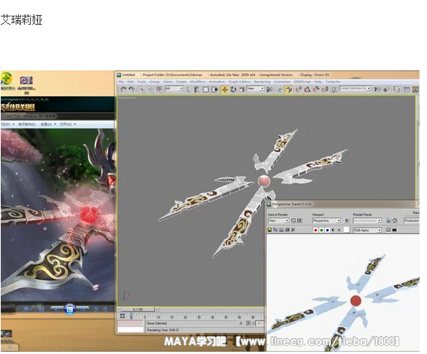Screen dimensions: 427x354
Task: Open Schematic View from toolbar
Action: [415, 89]
